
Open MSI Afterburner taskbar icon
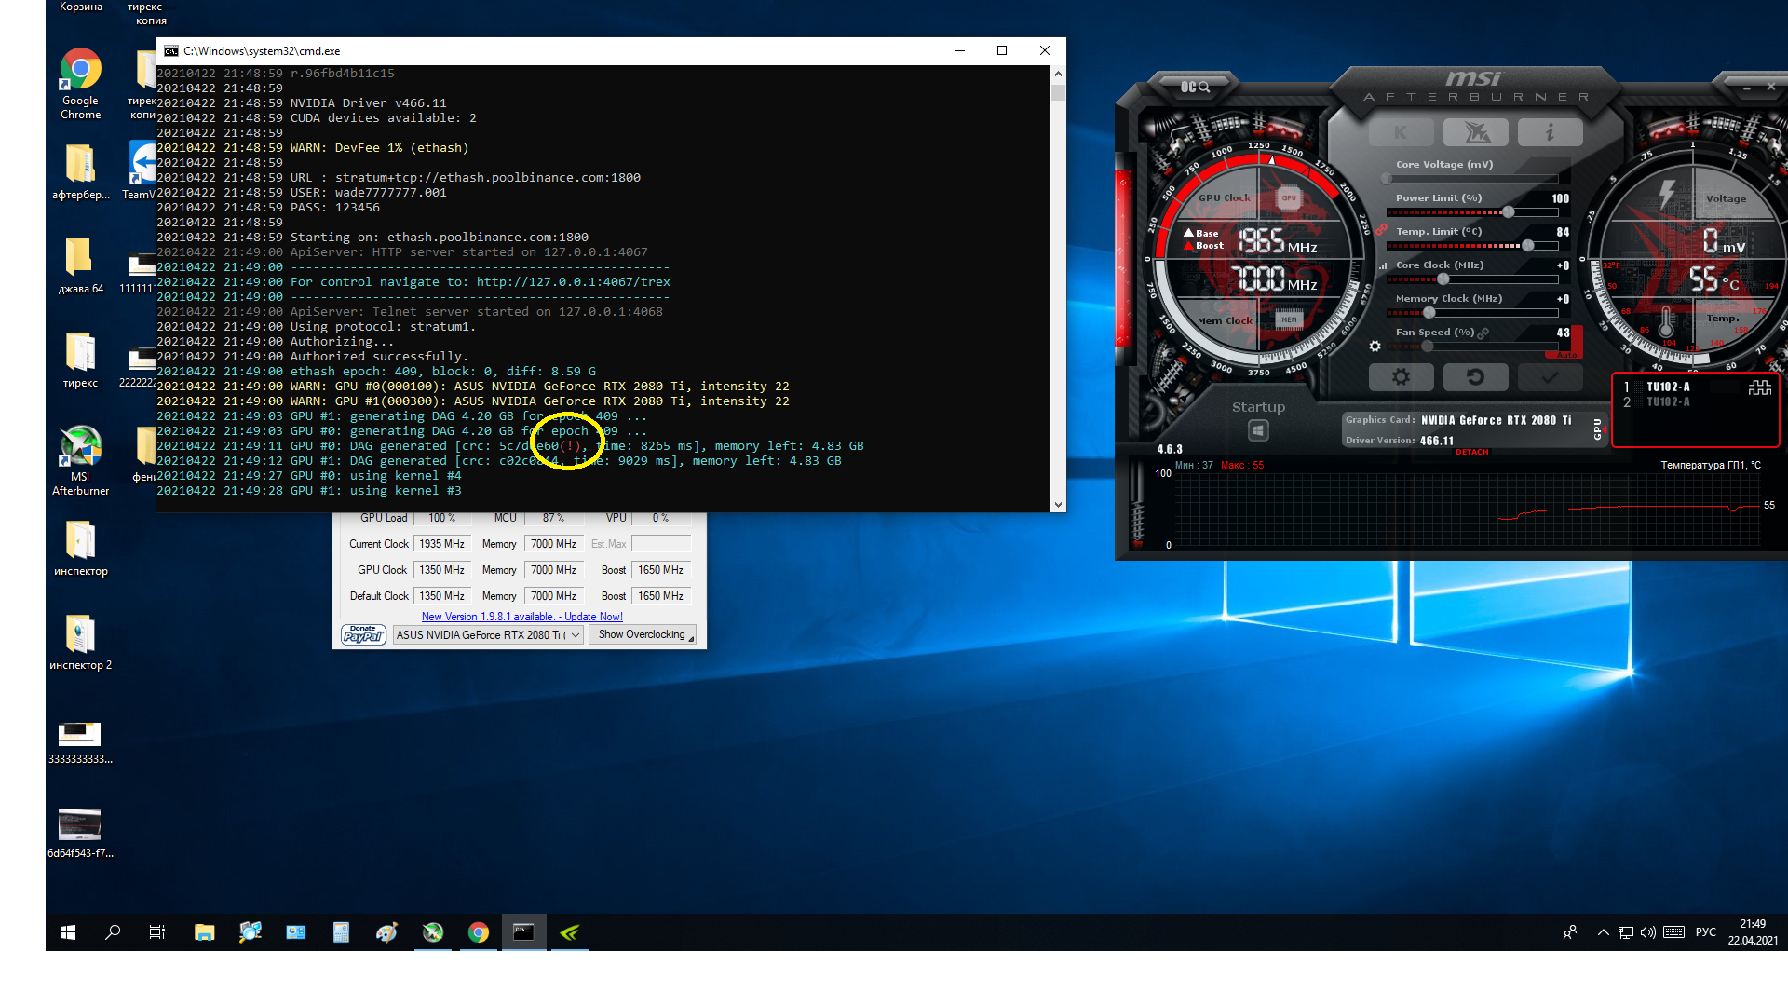point(433,932)
